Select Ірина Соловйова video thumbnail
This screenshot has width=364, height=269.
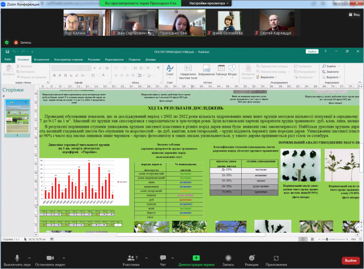point(228,23)
